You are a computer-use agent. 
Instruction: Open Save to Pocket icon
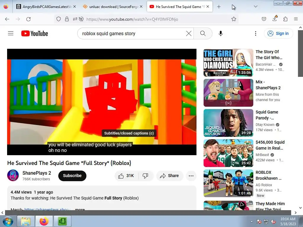click(x=264, y=19)
